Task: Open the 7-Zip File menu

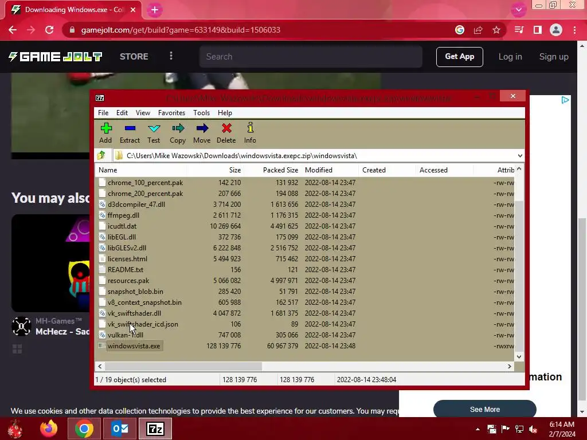Action: click(103, 113)
